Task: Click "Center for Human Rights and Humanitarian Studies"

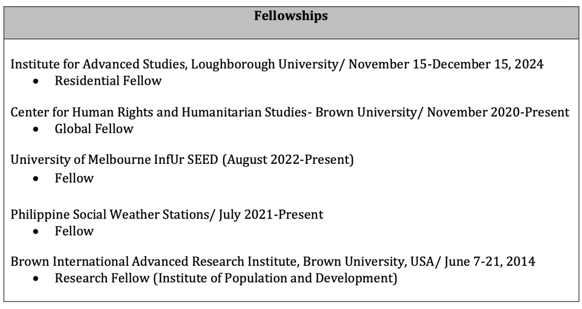Action: coord(157,113)
